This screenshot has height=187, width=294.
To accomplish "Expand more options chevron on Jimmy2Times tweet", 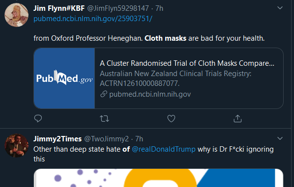I will click(x=280, y=138).
